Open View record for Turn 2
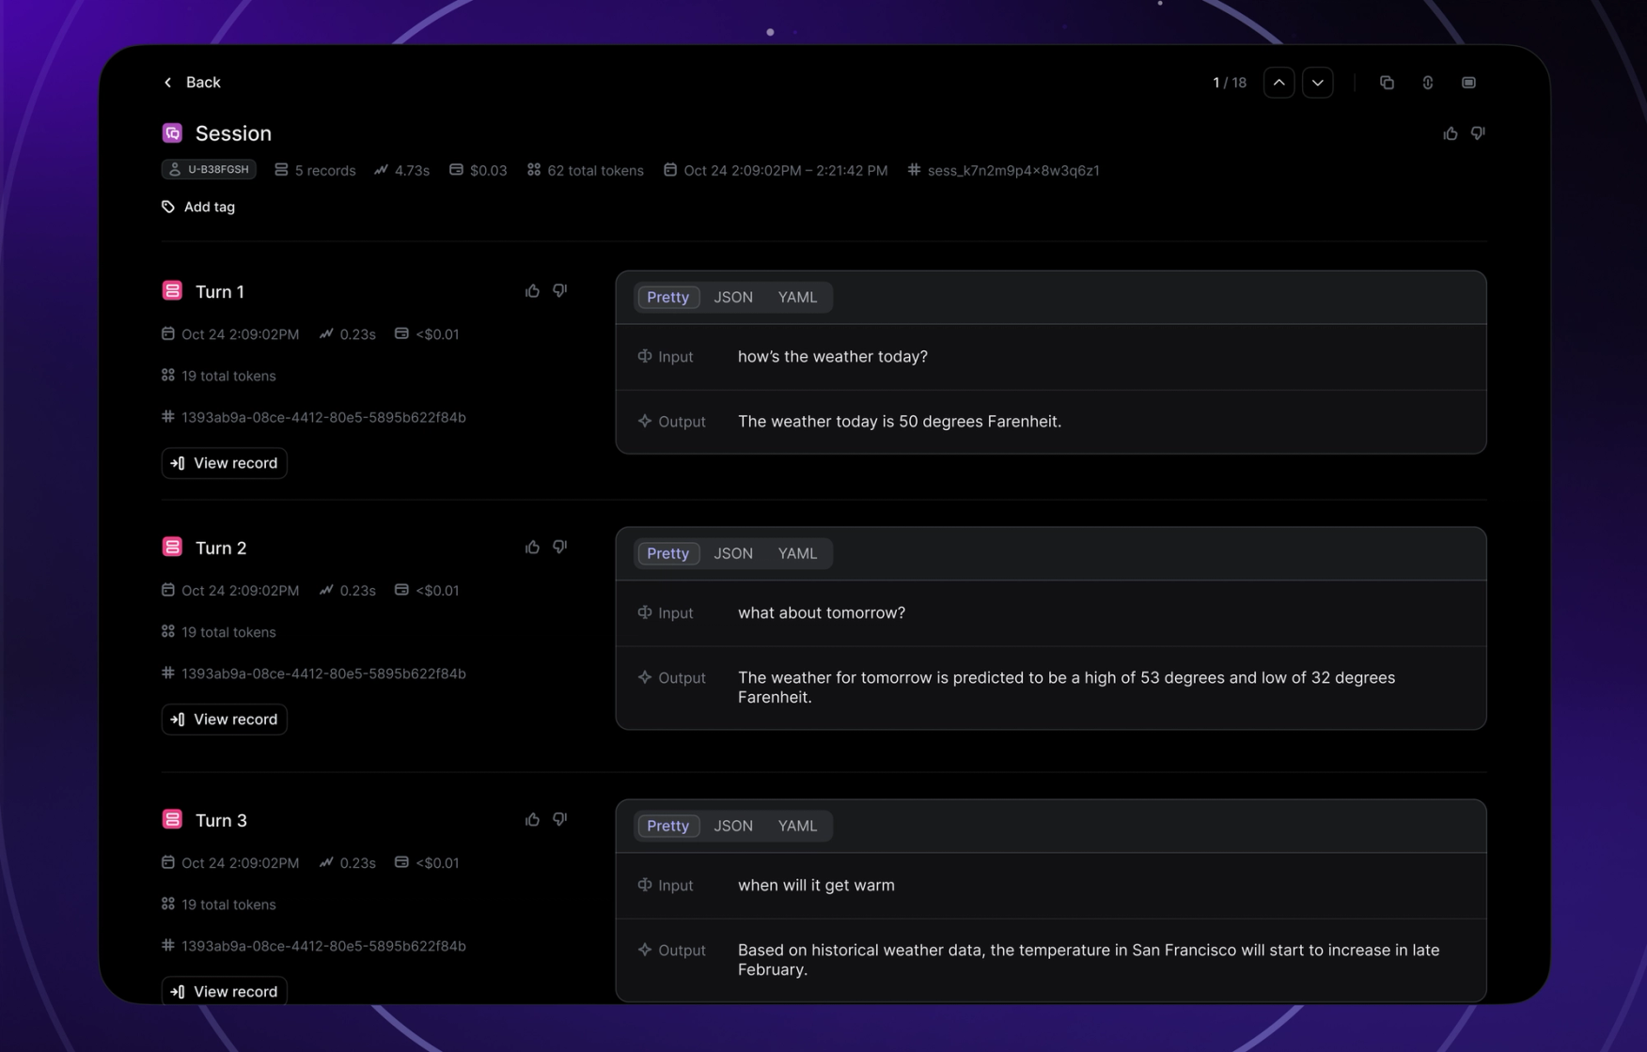 (224, 719)
